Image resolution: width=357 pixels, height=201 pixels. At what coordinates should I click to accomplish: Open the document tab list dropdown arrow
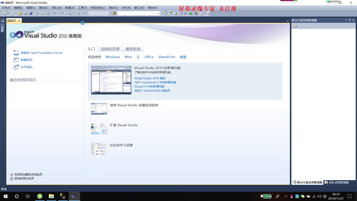click(288, 21)
